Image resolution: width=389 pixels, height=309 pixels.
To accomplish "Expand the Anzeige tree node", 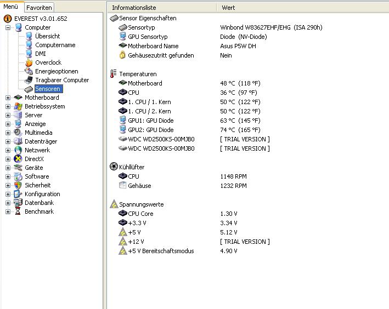I will [8, 124].
